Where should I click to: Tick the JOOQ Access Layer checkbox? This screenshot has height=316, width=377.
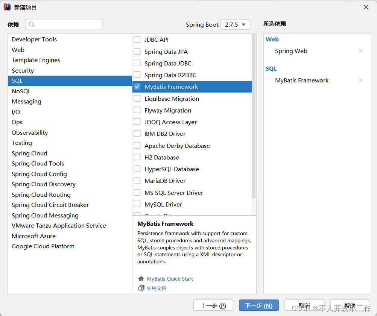coord(137,122)
